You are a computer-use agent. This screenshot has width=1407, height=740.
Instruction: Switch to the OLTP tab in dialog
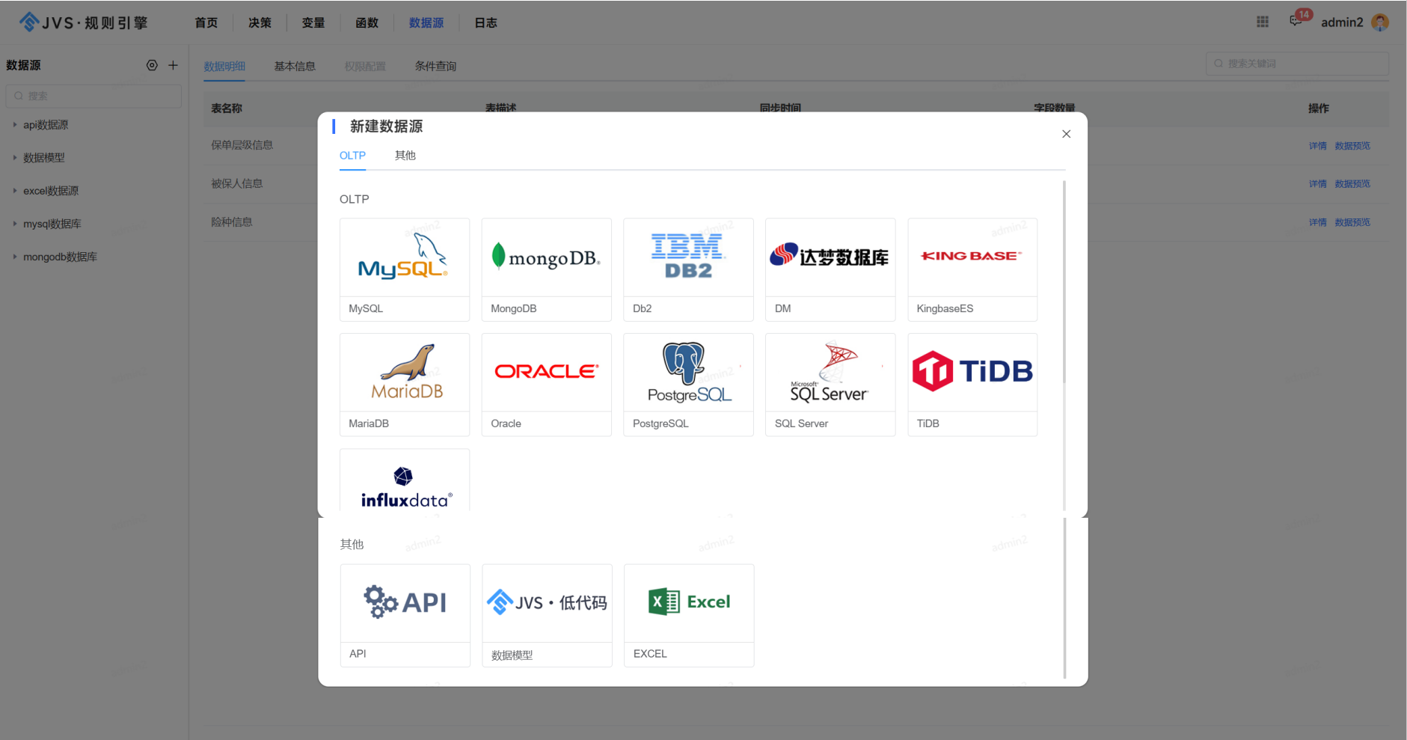(x=352, y=156)
